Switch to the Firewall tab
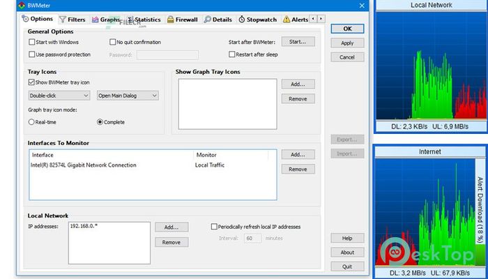This screenshot has height=279, width=488. (x=183, y=20)
